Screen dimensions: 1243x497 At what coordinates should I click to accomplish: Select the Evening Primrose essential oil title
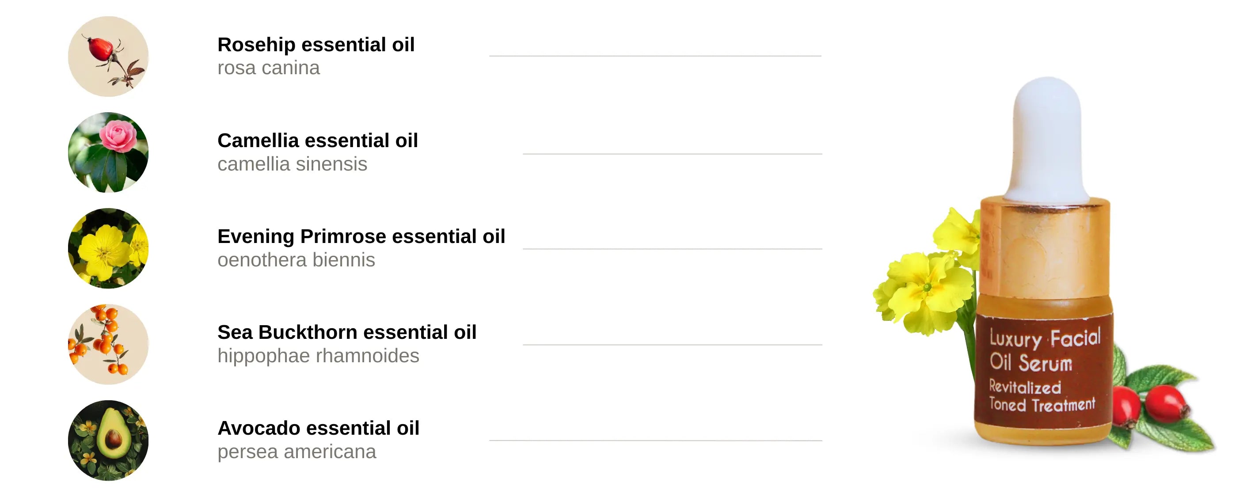361,236
